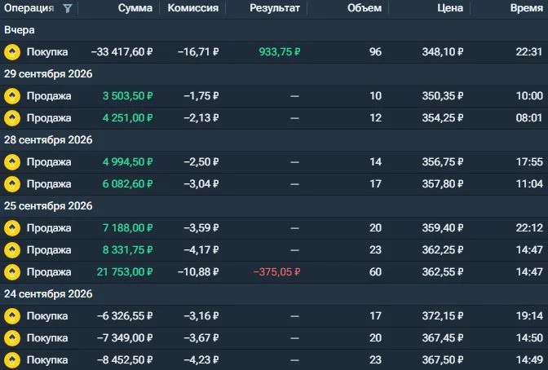Image resolution: width=548 pixels, height=370 pixels.
Task: Click the 21 753,00 ₽ sum cell
Action: 125,272
